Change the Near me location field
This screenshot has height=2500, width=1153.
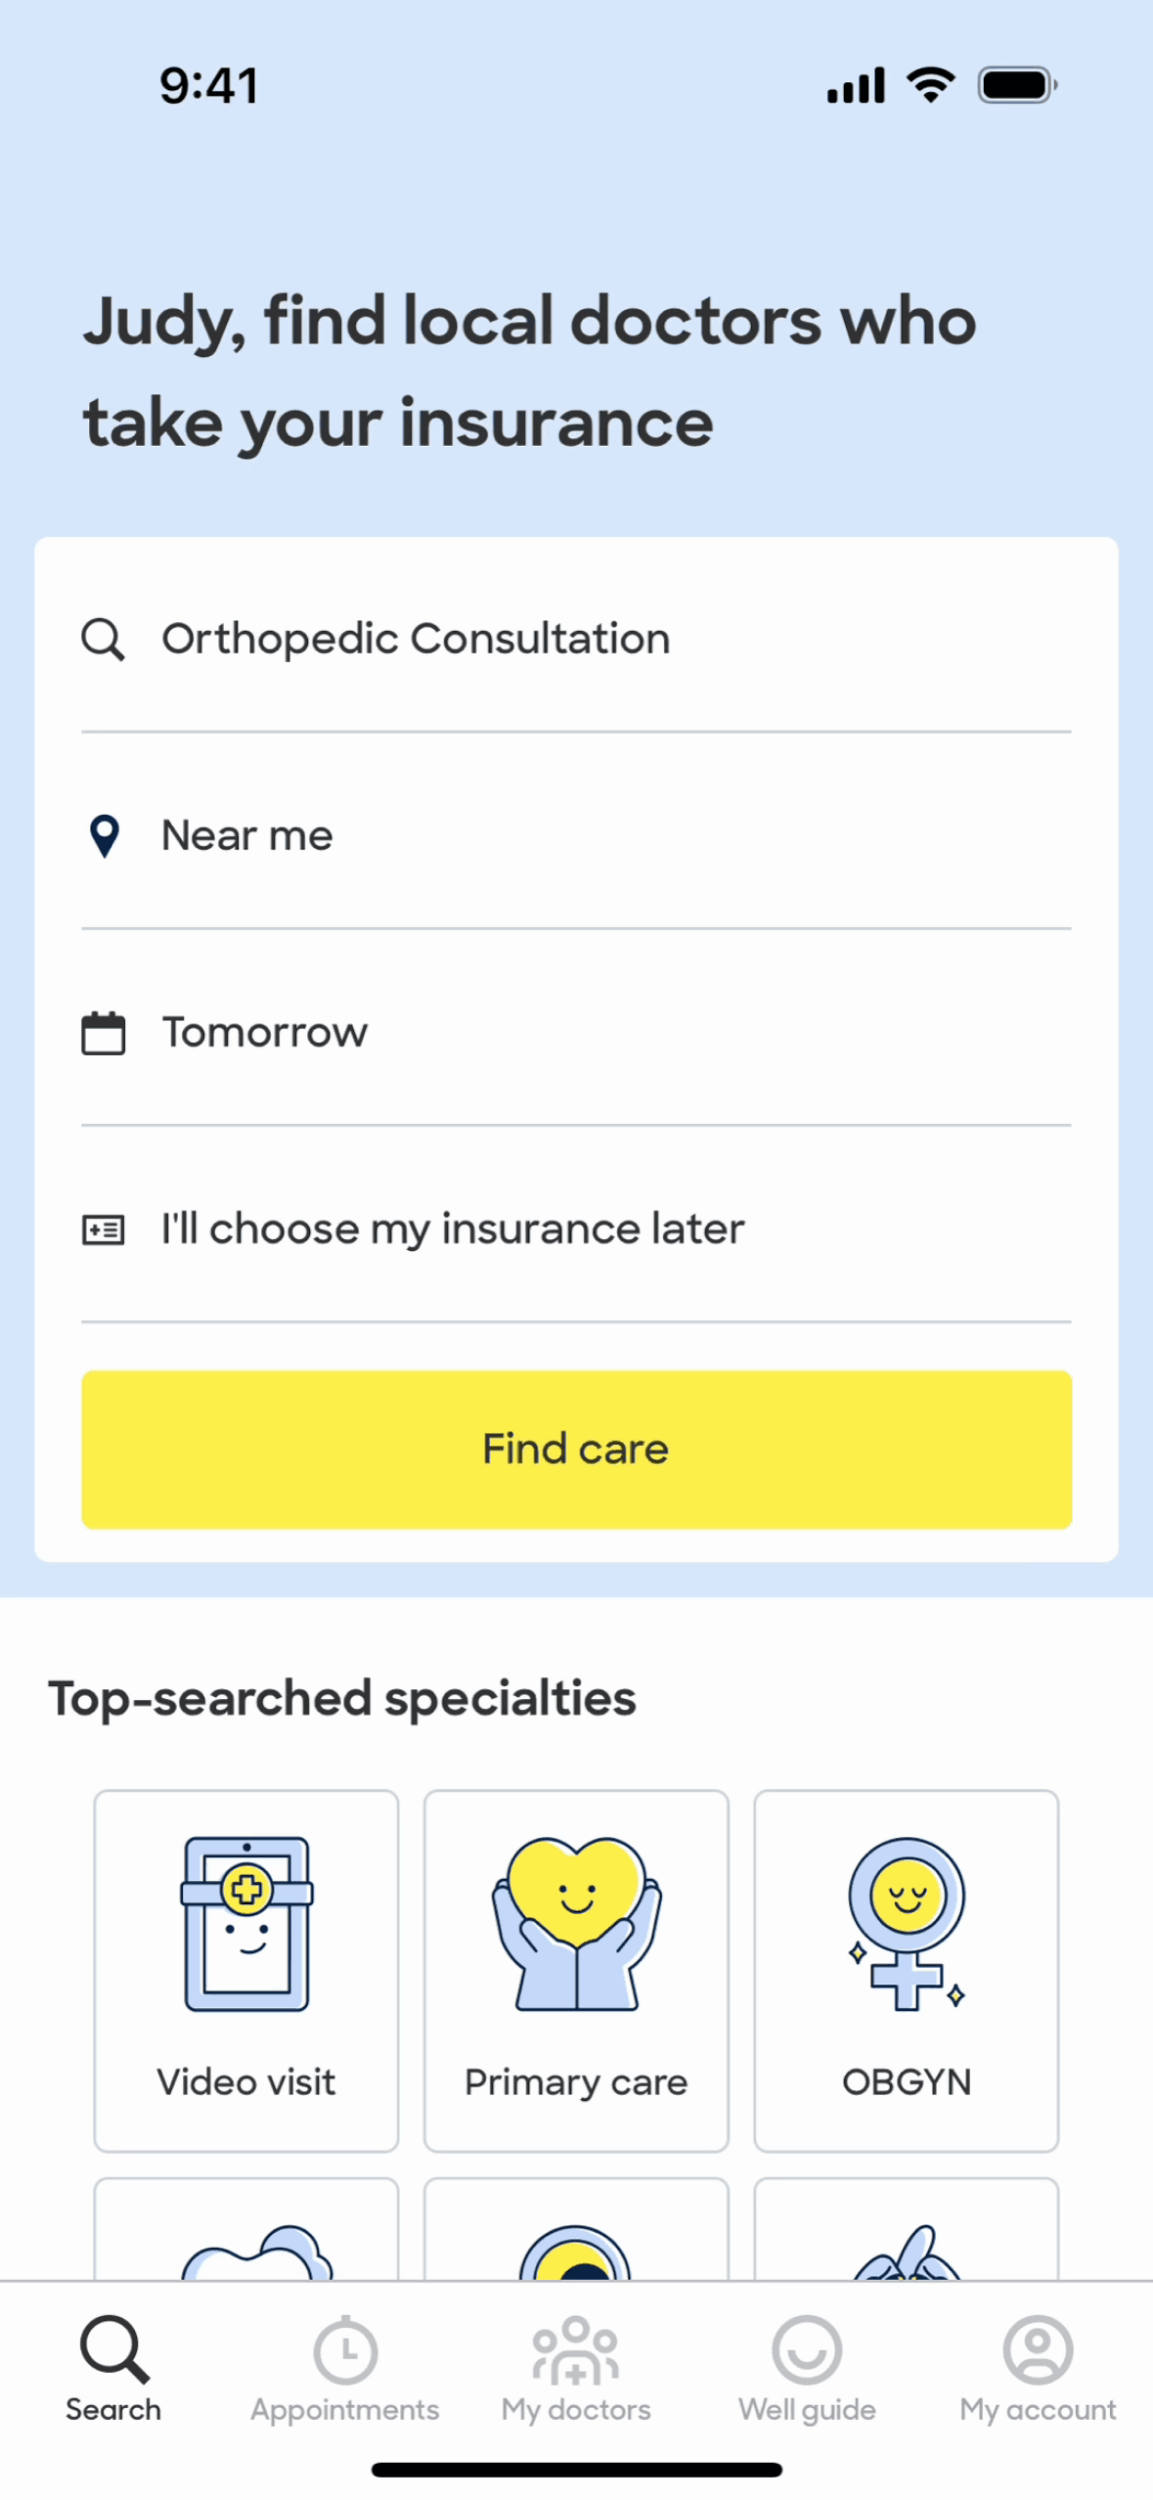point(576,836)
